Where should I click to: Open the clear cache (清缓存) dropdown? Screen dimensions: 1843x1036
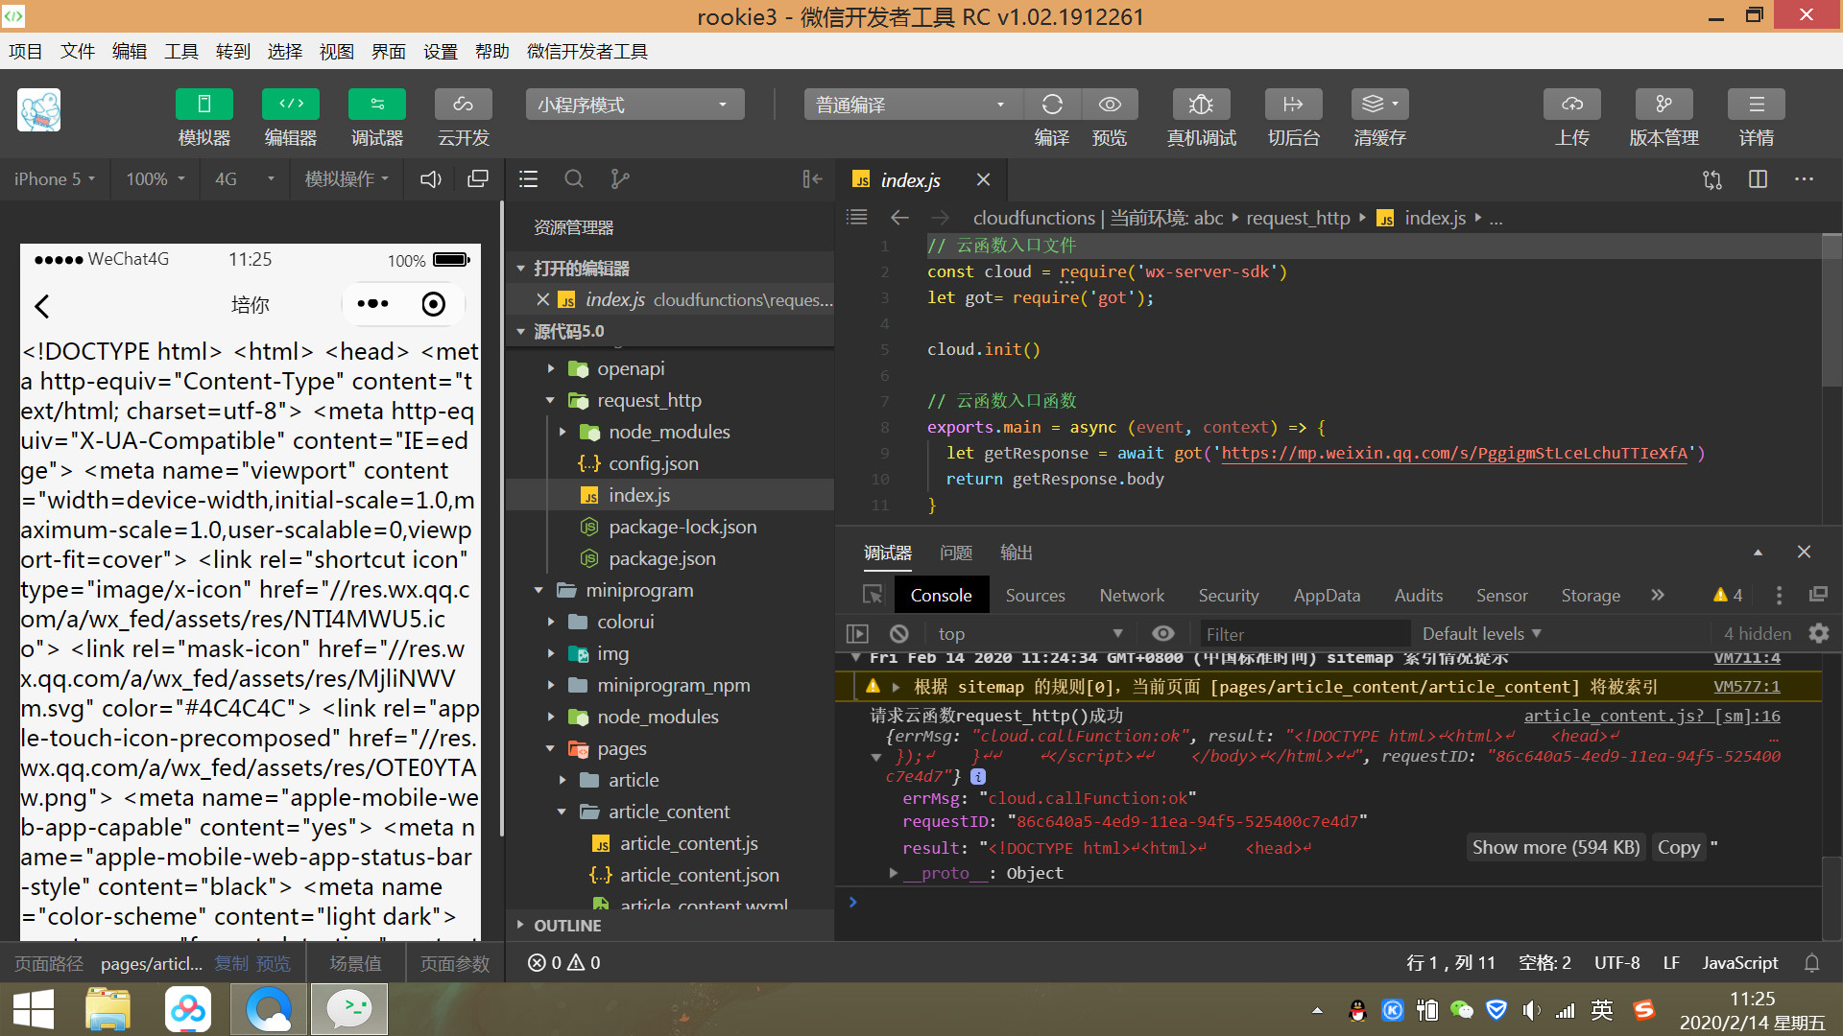[1379, 105]
